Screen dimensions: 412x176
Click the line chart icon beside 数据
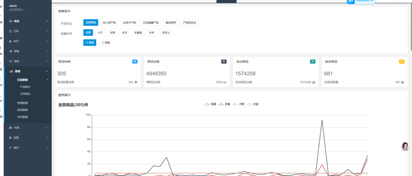click(x=12, y=71)
